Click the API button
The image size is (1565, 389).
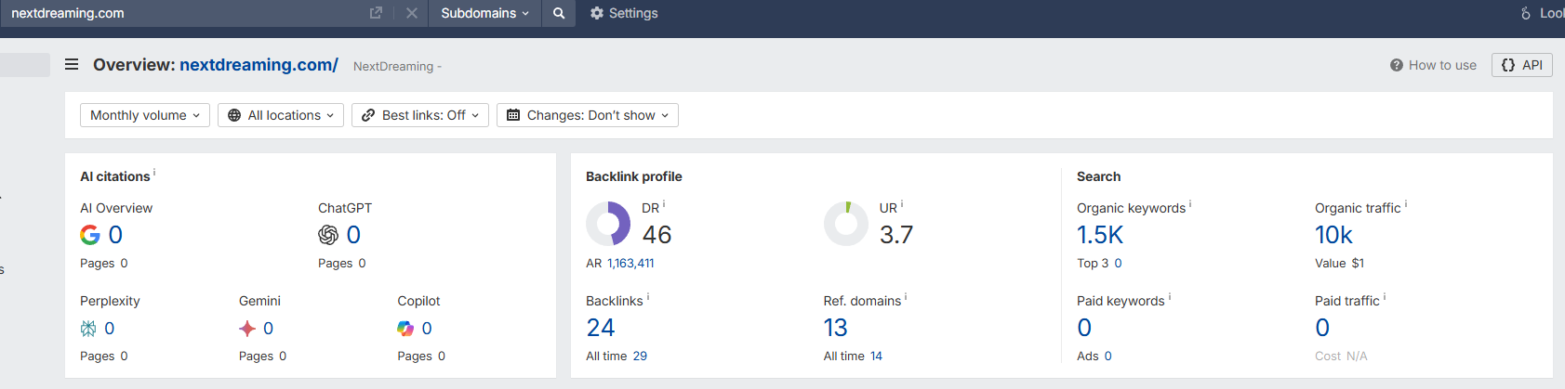[1522, 65]
